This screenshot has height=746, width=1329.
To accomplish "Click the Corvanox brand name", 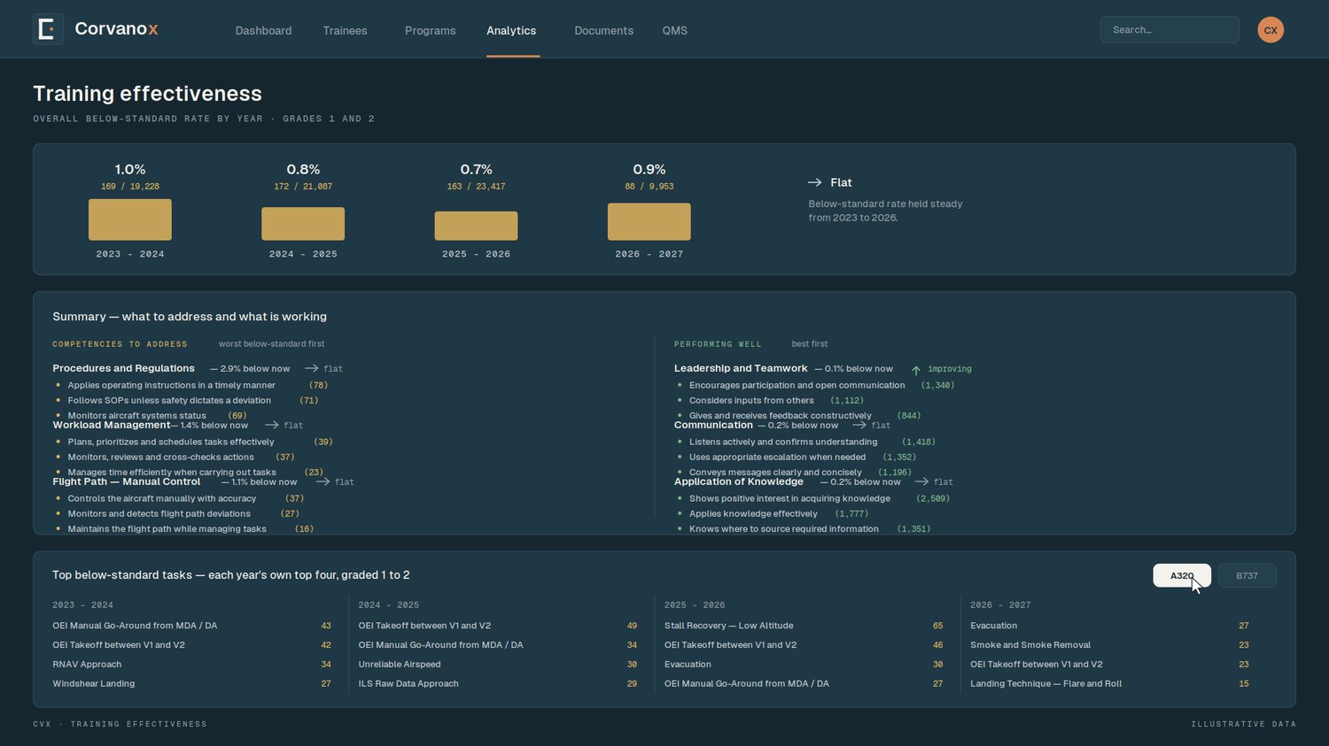I will pos(116,29).
